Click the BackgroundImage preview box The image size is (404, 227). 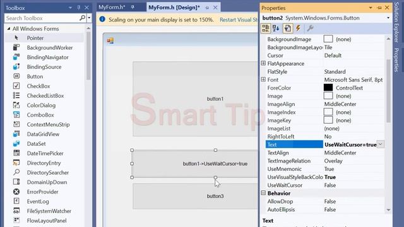(x=328, y=39)
